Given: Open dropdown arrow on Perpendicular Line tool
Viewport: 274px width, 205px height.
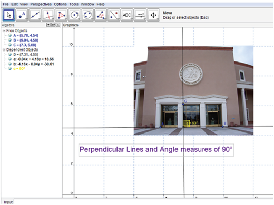Looking at the screenshot, I should coord(53,19).
